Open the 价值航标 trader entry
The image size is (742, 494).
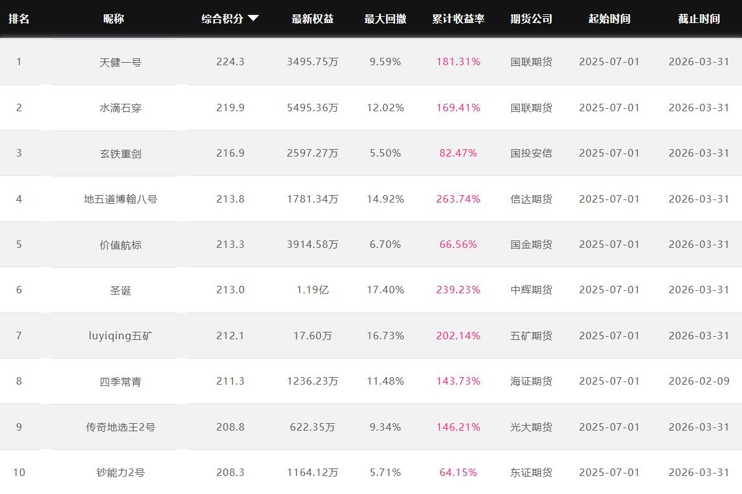[121, 245]
